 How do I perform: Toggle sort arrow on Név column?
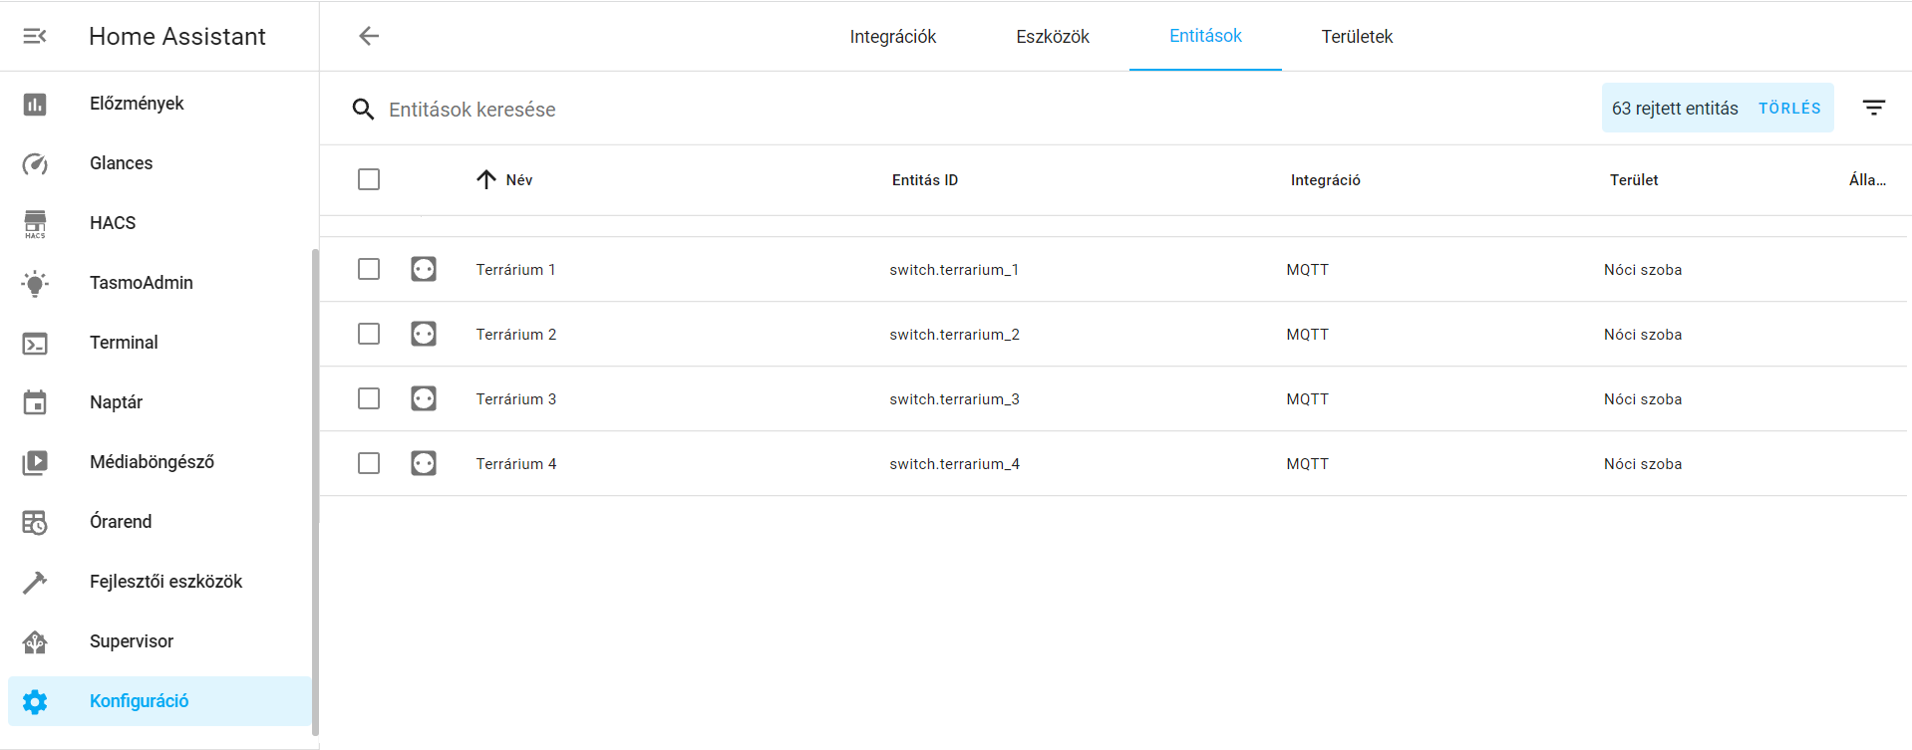pyautogui.click(x=486, y=179)
